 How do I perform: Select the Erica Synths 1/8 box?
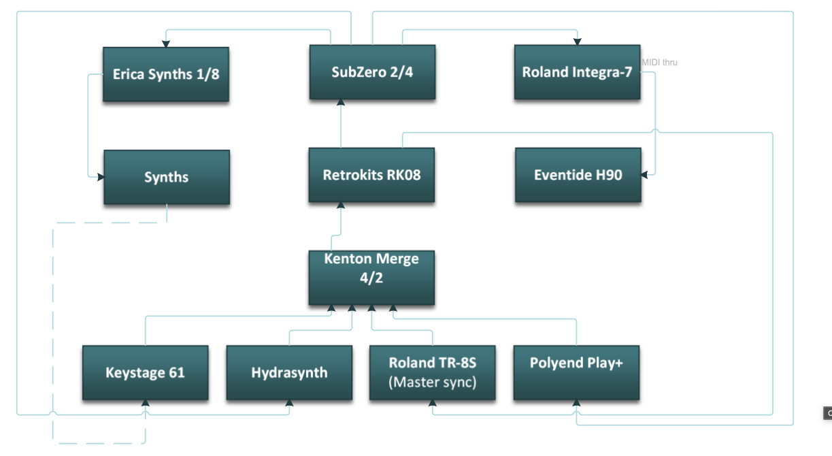click(x=166, y=74)
